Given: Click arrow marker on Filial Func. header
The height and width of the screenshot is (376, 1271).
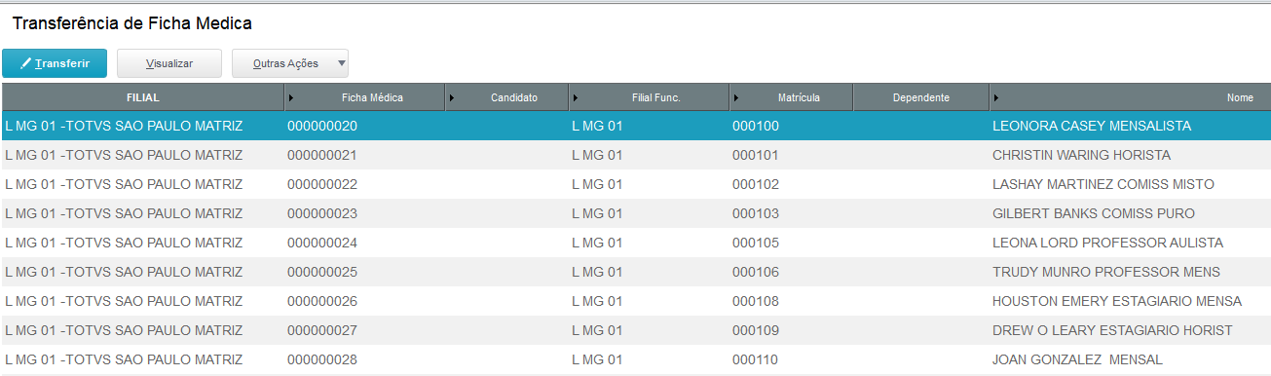Looking at the screenshot, I should (577, 97).
